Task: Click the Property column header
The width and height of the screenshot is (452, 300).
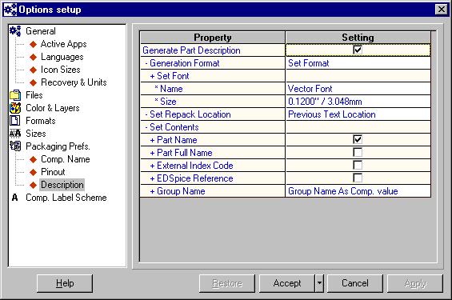Action: 213,38
